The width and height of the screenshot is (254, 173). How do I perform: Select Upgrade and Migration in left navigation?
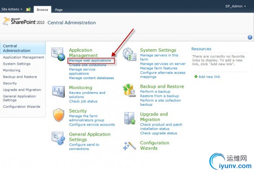[22, 90]
